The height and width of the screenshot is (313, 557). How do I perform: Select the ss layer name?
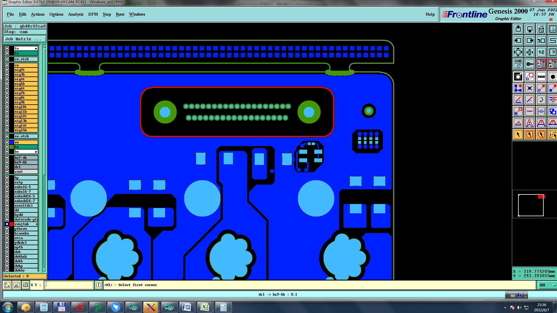pyautogui.click(x=26, y=142)
